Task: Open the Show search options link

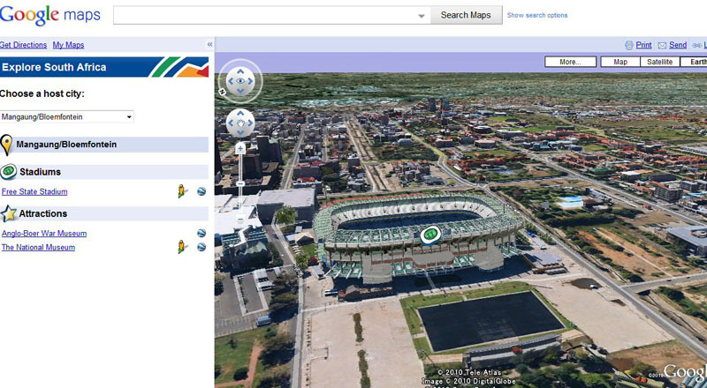Action: [537, 15]
